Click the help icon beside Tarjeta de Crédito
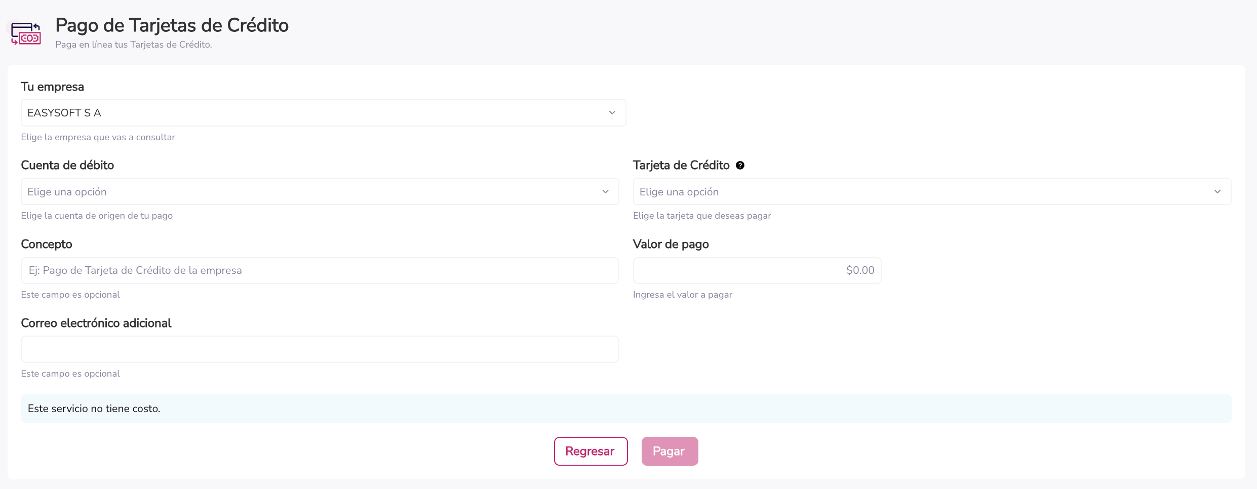The height and width of the screenshot is (489, 1257). 740,166
